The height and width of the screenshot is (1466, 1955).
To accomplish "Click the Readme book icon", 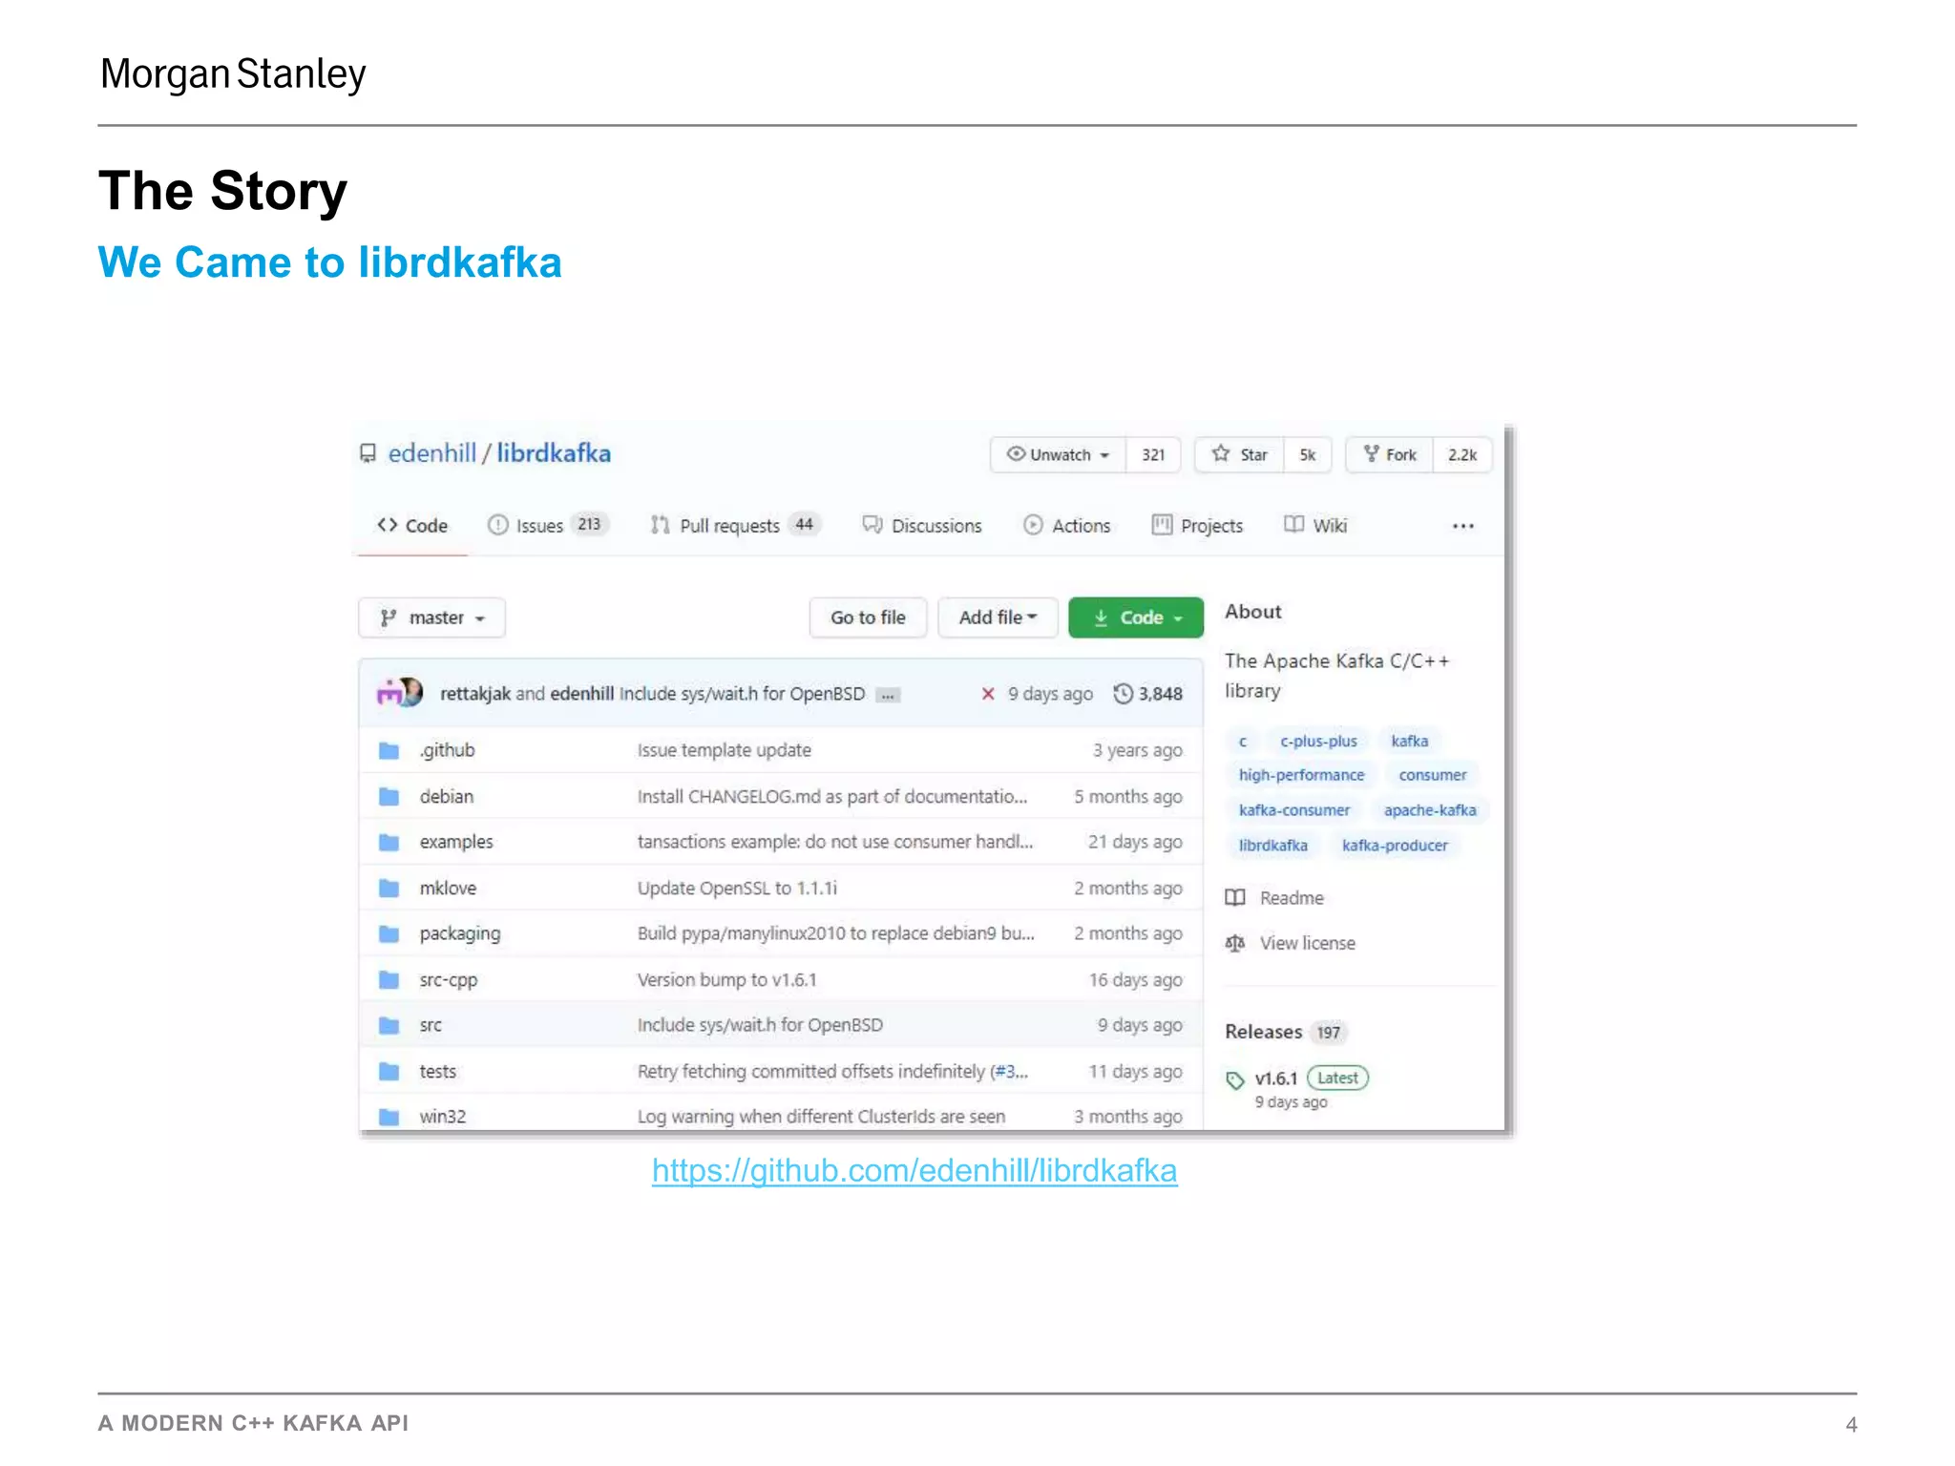I will pos(1235,898).
